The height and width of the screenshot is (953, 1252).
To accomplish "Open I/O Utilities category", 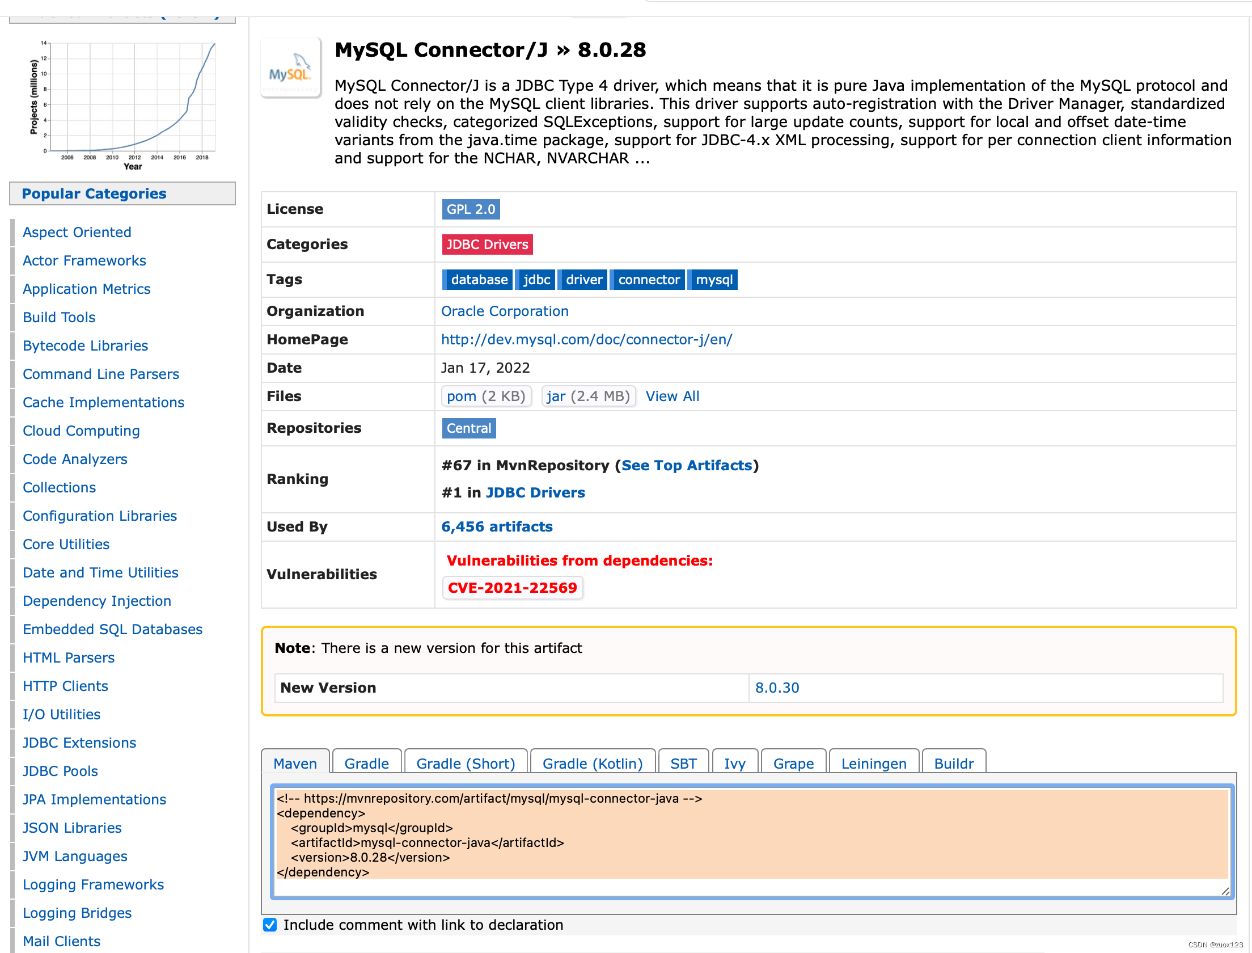I will coord(61,715).
